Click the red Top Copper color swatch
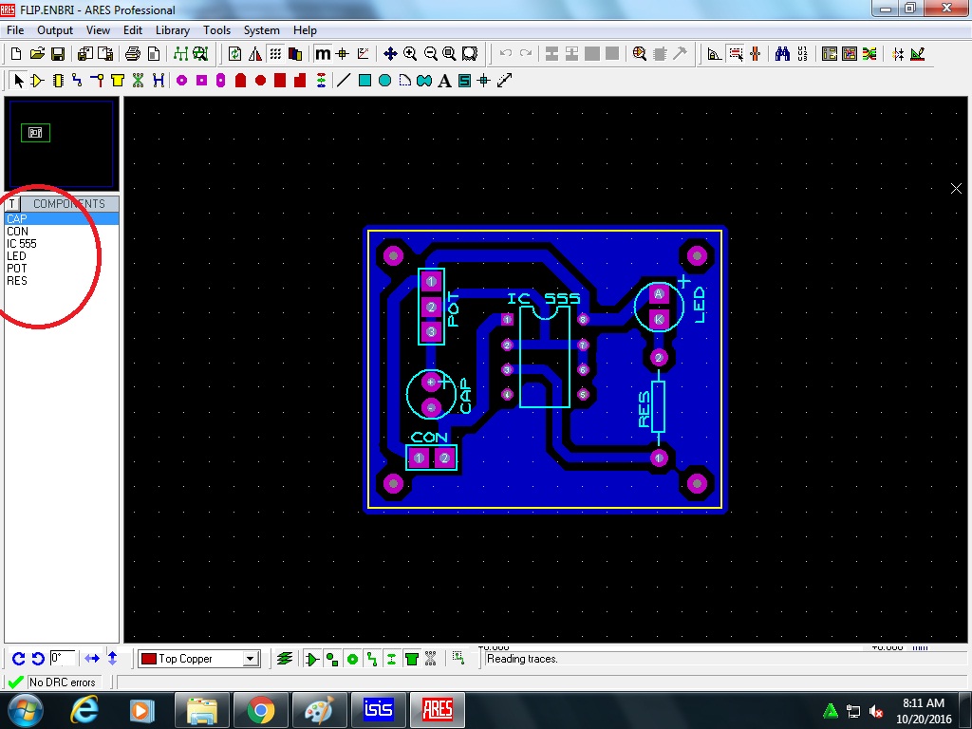The width and height of the screenshot is (972, 729). 149,658
